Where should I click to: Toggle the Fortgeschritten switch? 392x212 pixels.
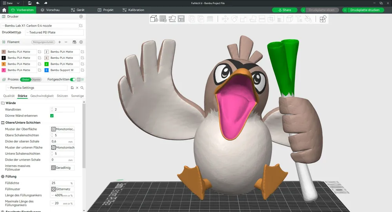pos(73,80)
